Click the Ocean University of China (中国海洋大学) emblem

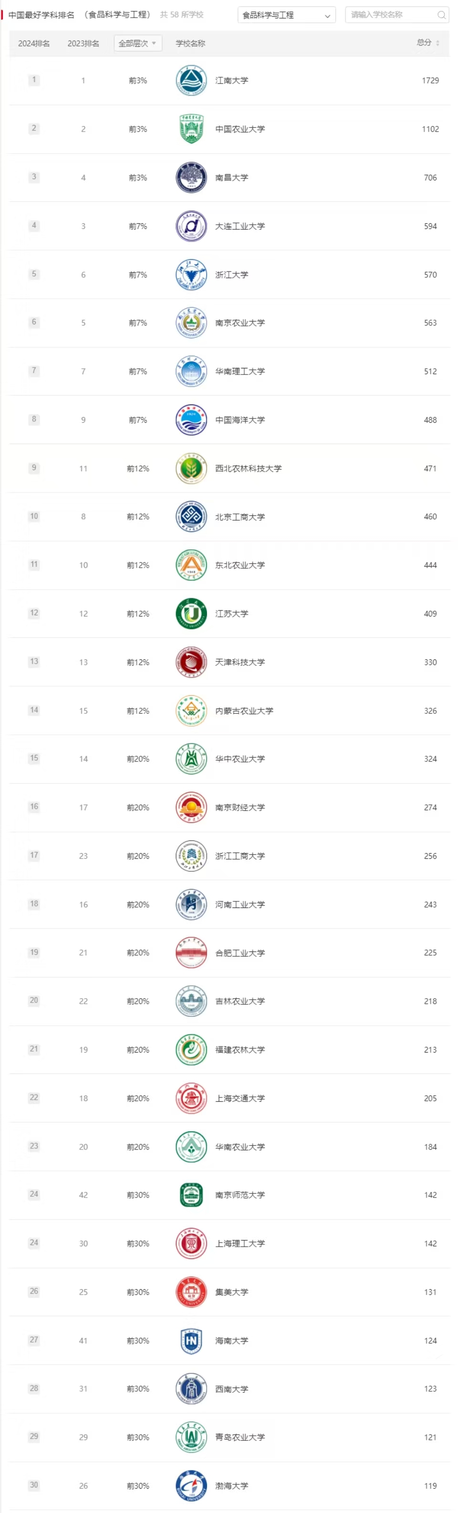click(191, 420)
